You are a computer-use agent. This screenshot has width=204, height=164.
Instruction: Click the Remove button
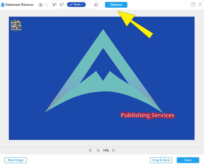point(116,4)
